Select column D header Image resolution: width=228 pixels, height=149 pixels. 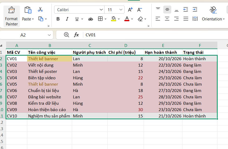click(126, 46)
